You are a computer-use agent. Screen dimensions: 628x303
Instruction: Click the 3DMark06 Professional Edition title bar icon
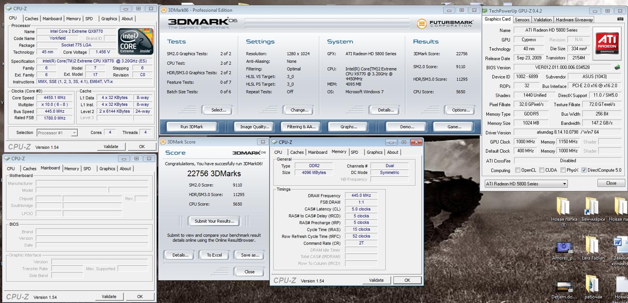164,10
